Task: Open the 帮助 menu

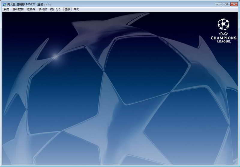Action: click(x=76, y=9)
